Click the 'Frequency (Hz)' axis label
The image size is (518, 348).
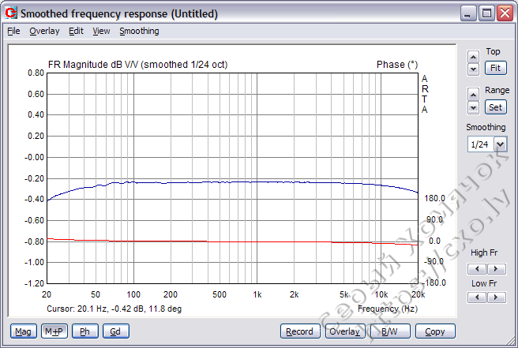click(x=388, y=309)
